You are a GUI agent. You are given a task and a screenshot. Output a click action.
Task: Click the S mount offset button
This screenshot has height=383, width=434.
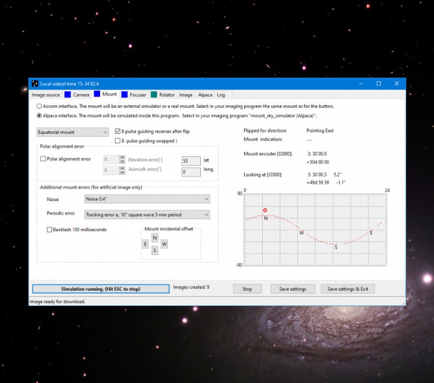155,250
